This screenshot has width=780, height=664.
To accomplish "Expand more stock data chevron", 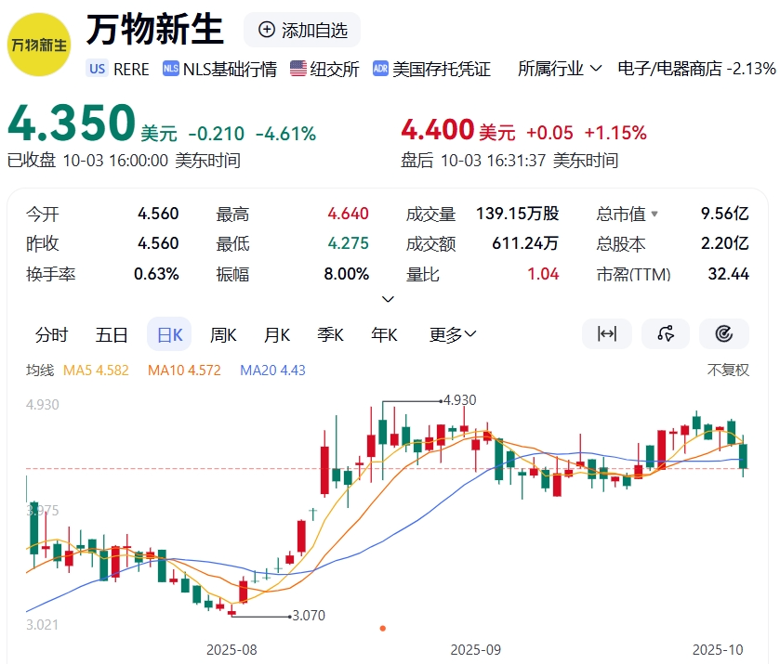I will [x=388, y=299].
